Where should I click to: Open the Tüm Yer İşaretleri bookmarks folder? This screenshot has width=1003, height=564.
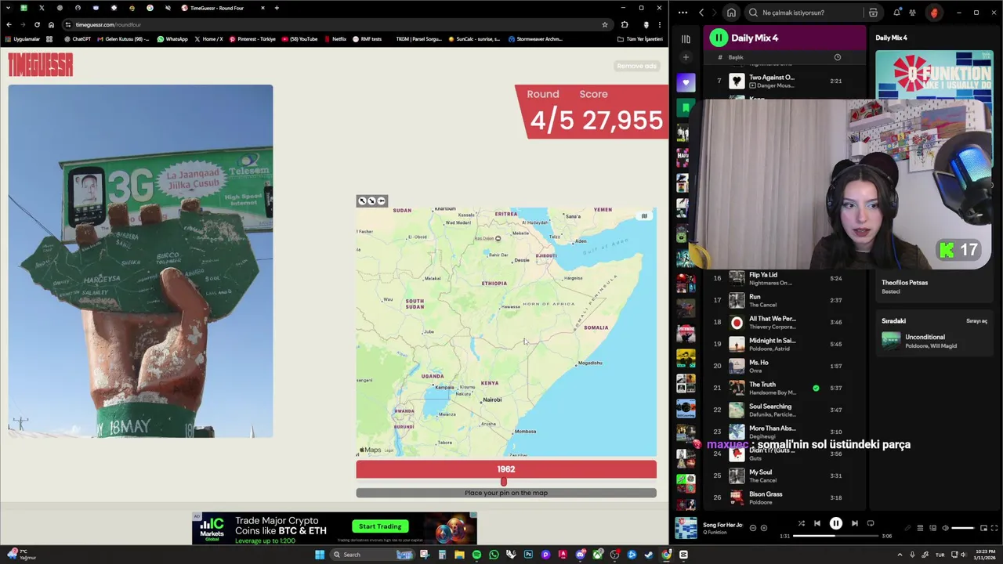tap(639, 39)
